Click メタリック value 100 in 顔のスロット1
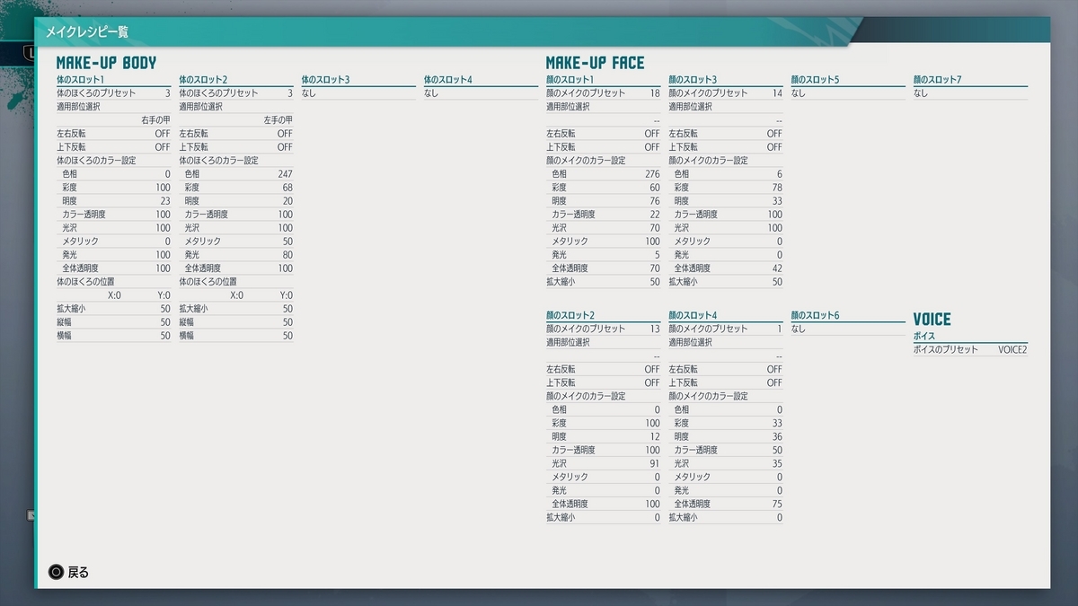1078x606 pixels. tap(652, 242)
